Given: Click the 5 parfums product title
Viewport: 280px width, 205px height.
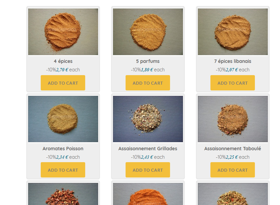Looking at the screenshot, I should pos(148,61).
